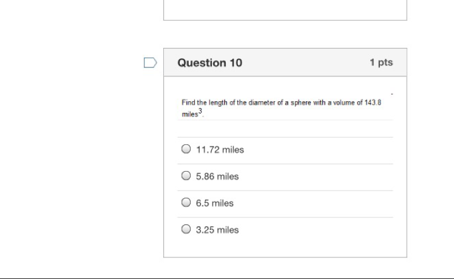
Task: Click the superscript 3 after miles
Action: (200, 111)
